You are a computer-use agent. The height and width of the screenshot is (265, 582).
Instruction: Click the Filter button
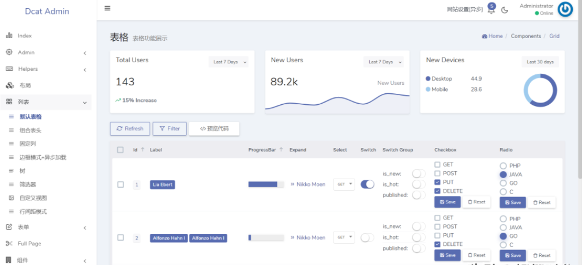170,128
